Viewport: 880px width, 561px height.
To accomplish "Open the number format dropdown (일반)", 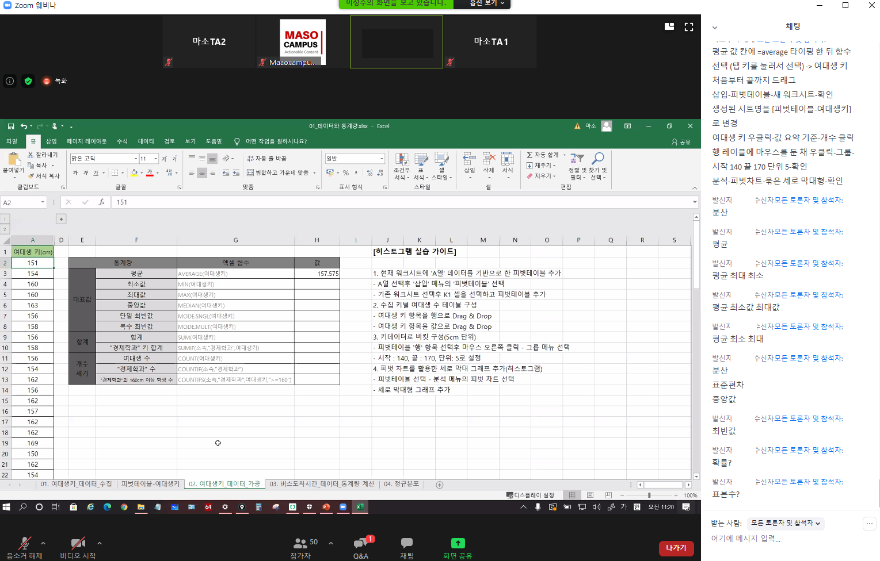I will point(381,159).
